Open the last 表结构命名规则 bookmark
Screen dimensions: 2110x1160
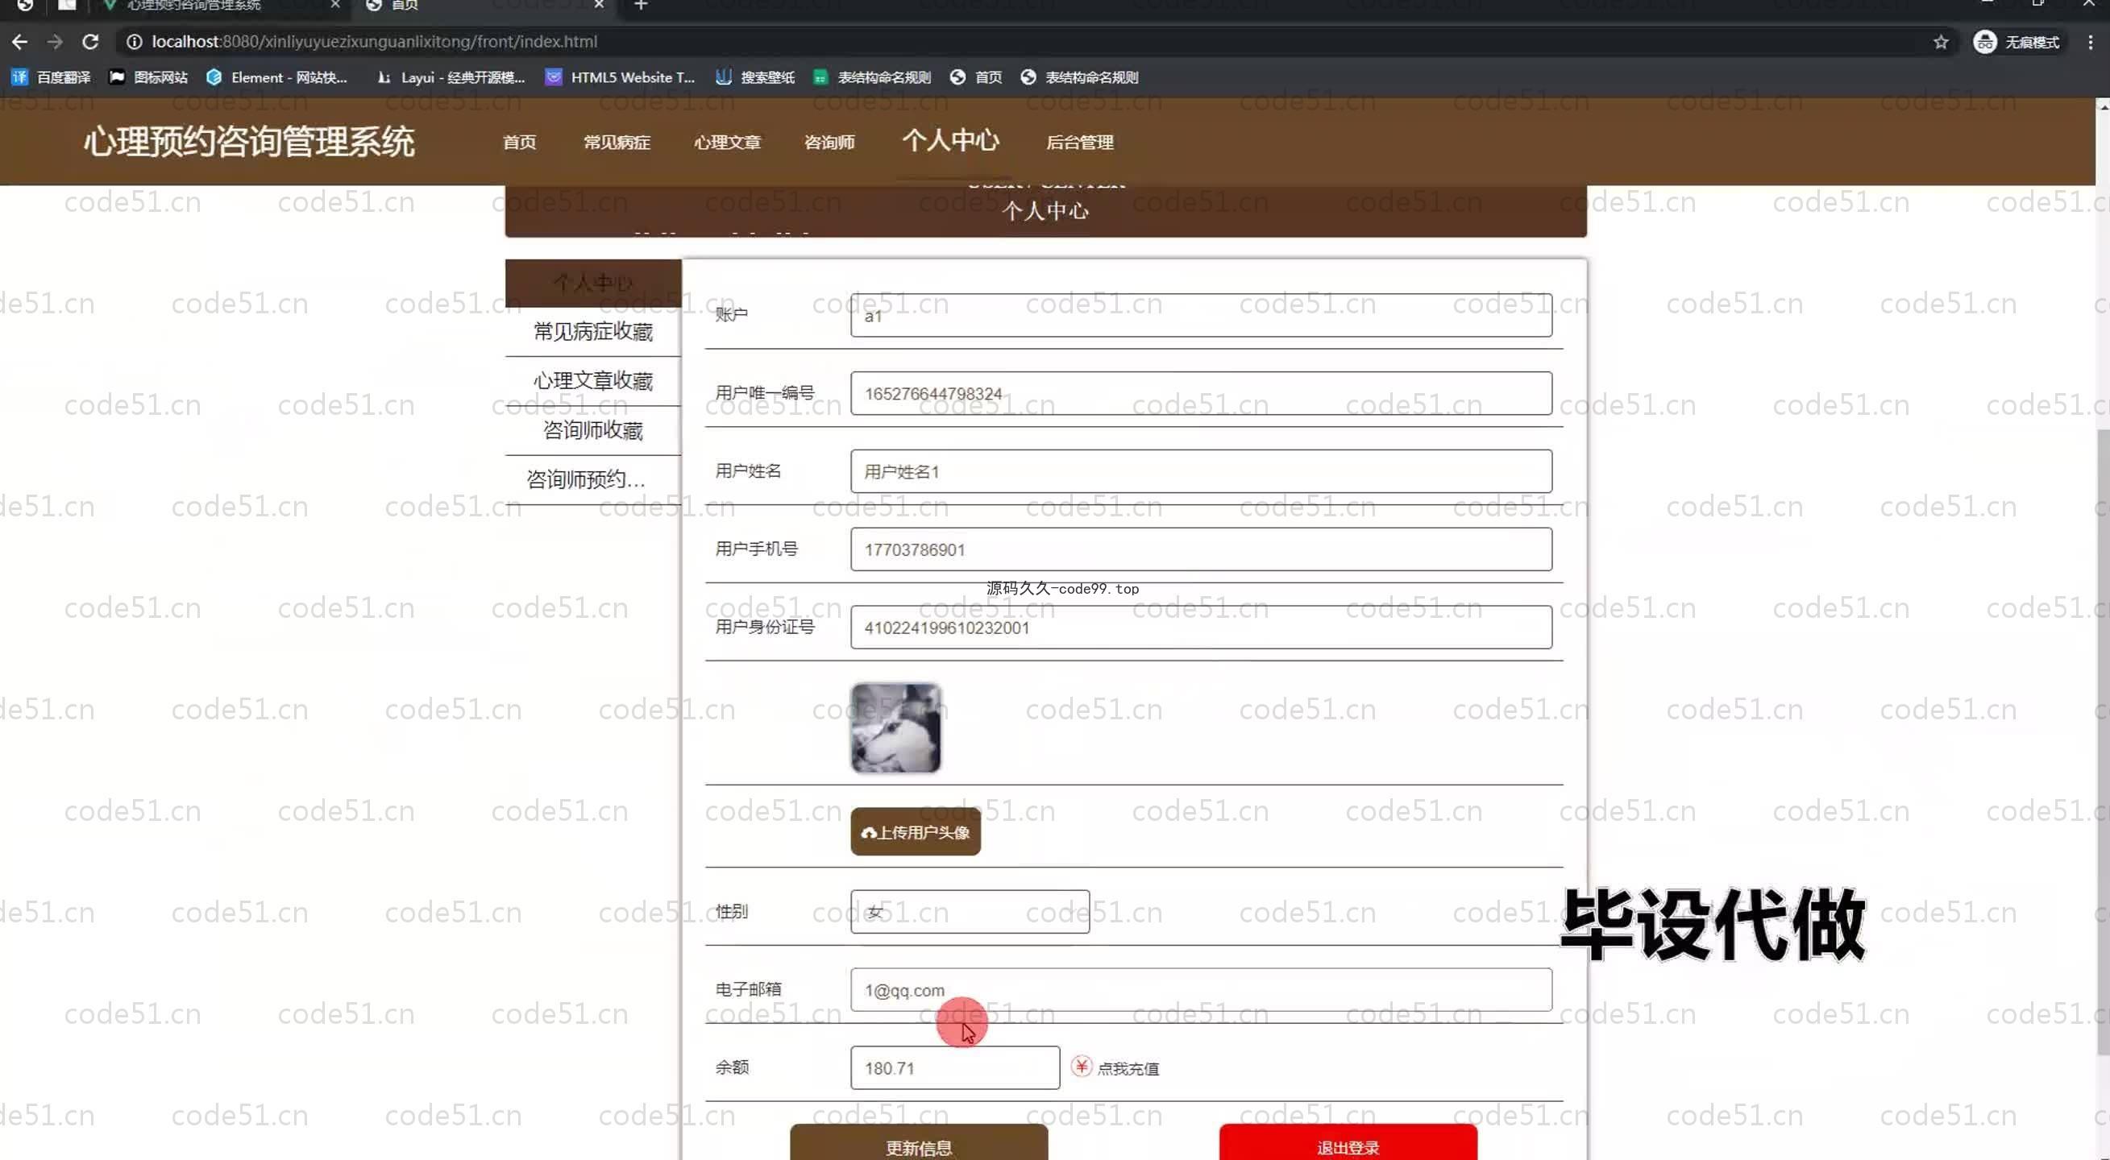click(1079, 77)
